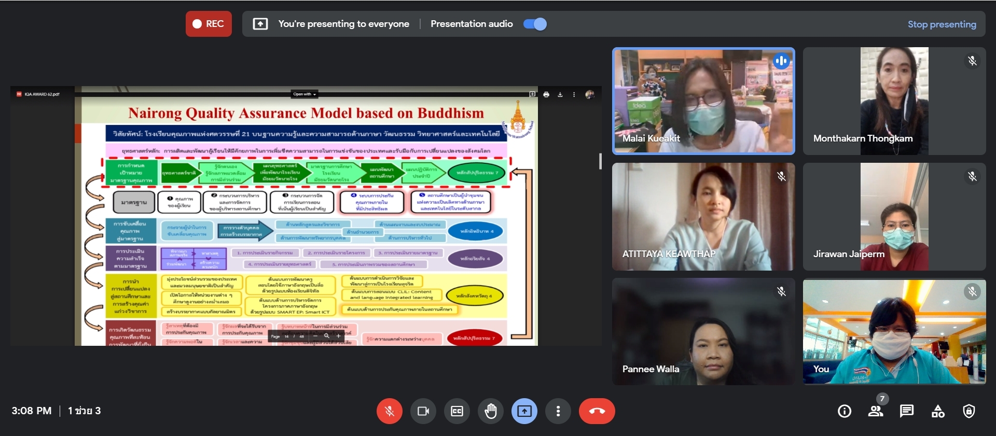
Task: Click the slide title 'Nairong Quality Assurance Model'
Action: 306,113
